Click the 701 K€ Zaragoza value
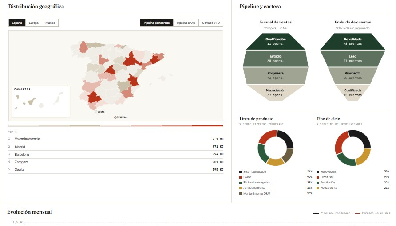The height and width of the screenshot is (226, 396). click(x=218, y=162)
